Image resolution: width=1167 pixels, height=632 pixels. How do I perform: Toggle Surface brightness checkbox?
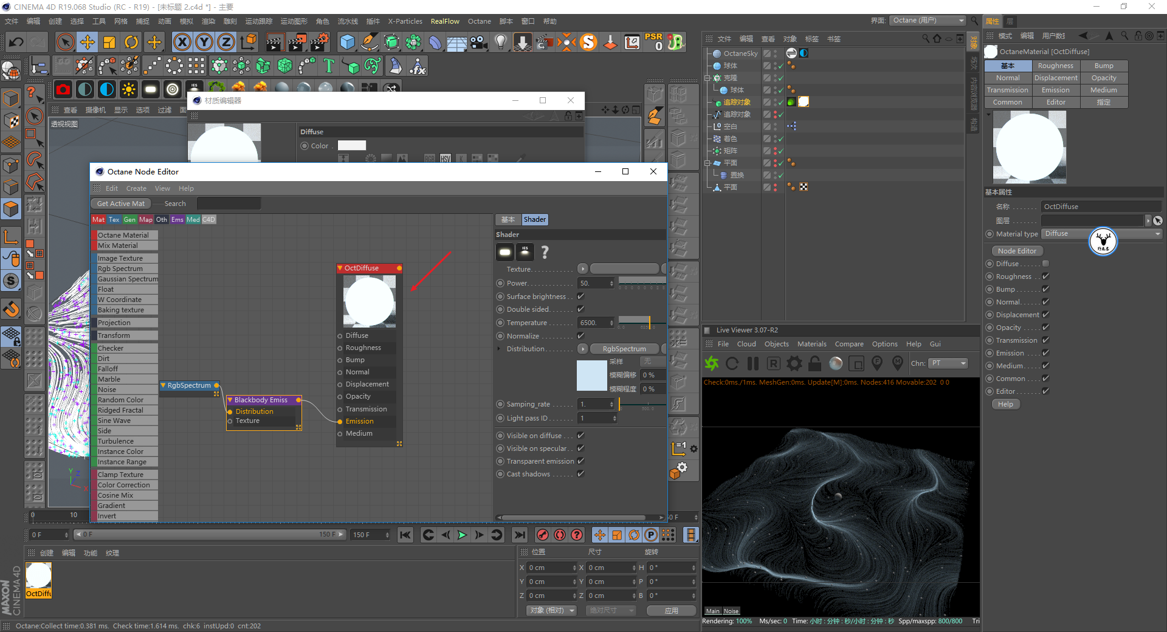click(x=580, y=297)
